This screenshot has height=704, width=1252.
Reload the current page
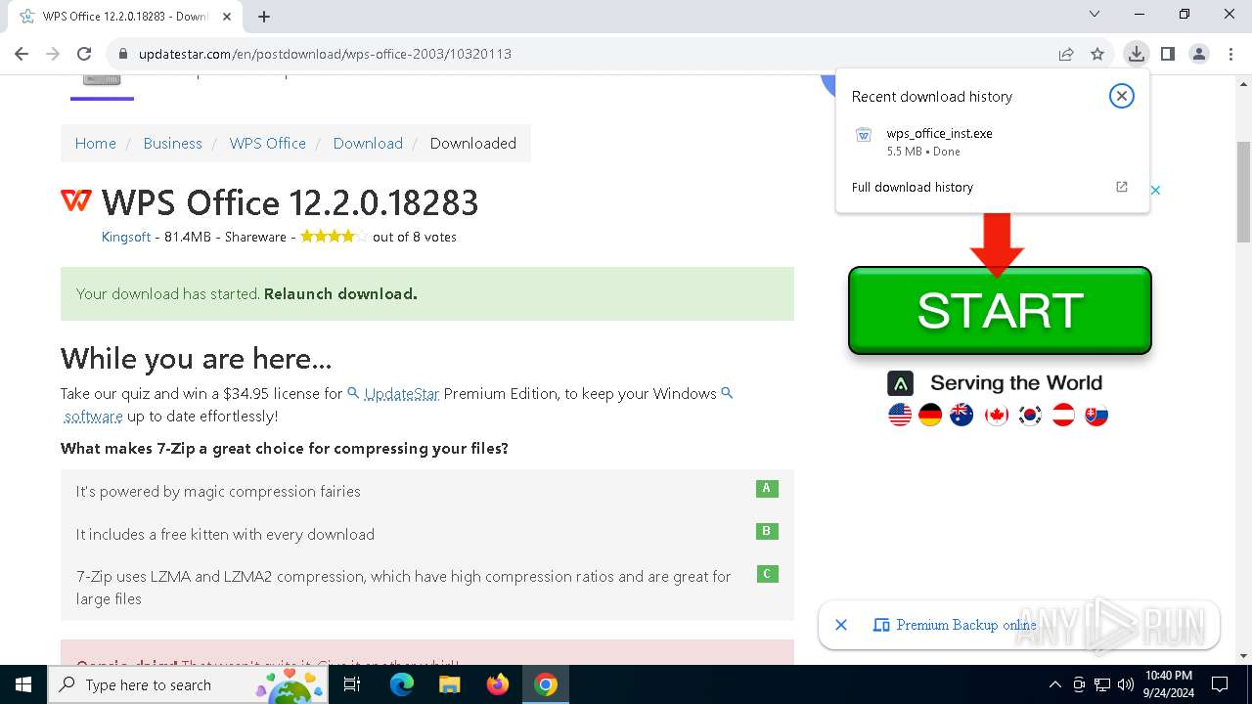click(84, 54)
